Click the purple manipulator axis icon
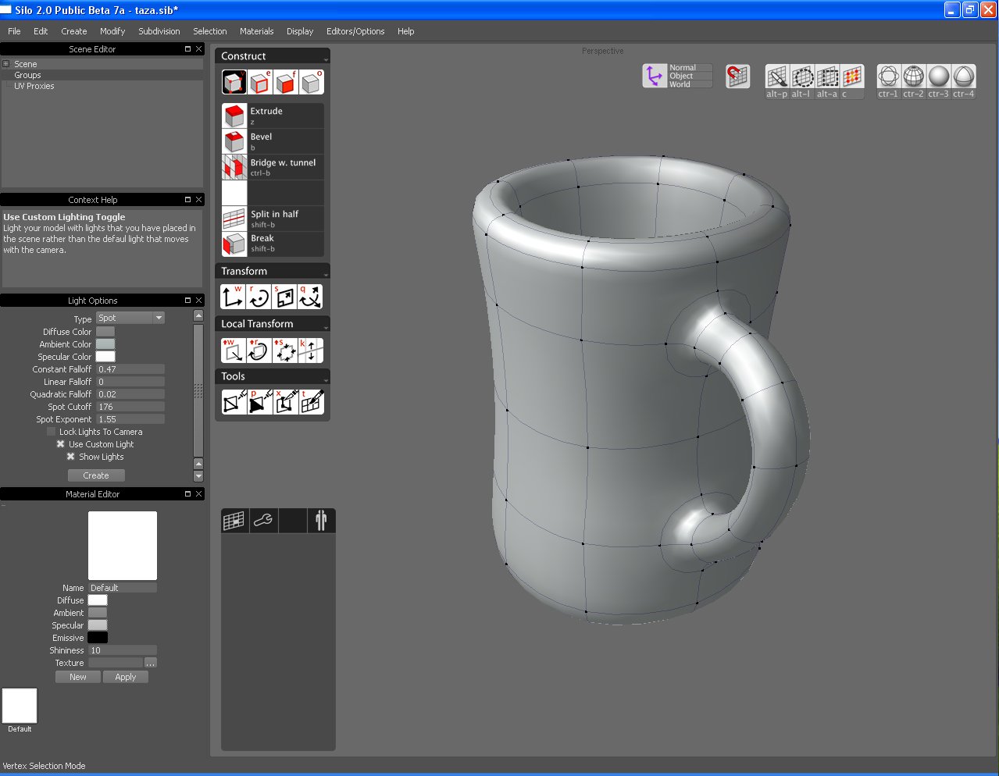 [654, 76]
